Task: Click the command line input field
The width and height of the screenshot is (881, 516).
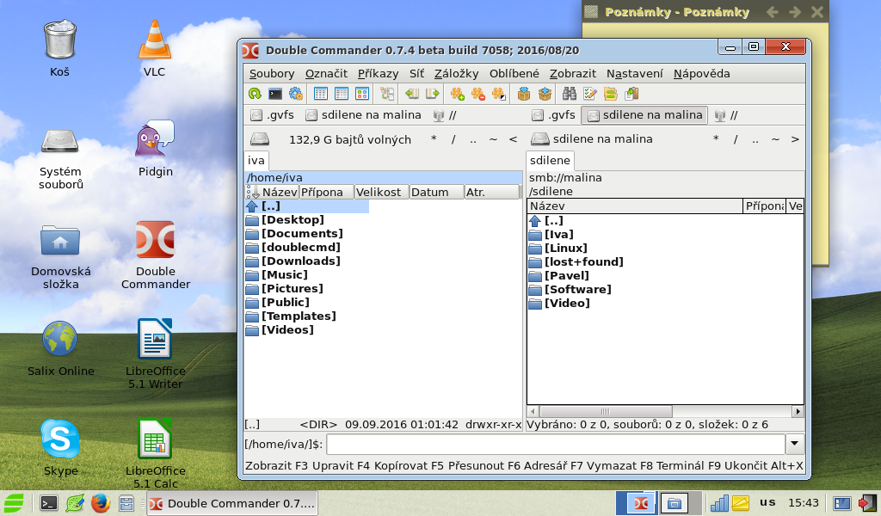Action: click(555, 444)
